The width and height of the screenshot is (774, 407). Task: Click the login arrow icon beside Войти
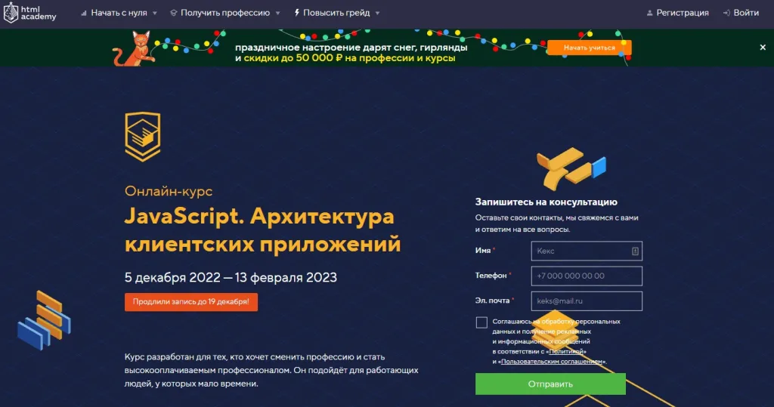pyautogui.click(x=726, y=14)
